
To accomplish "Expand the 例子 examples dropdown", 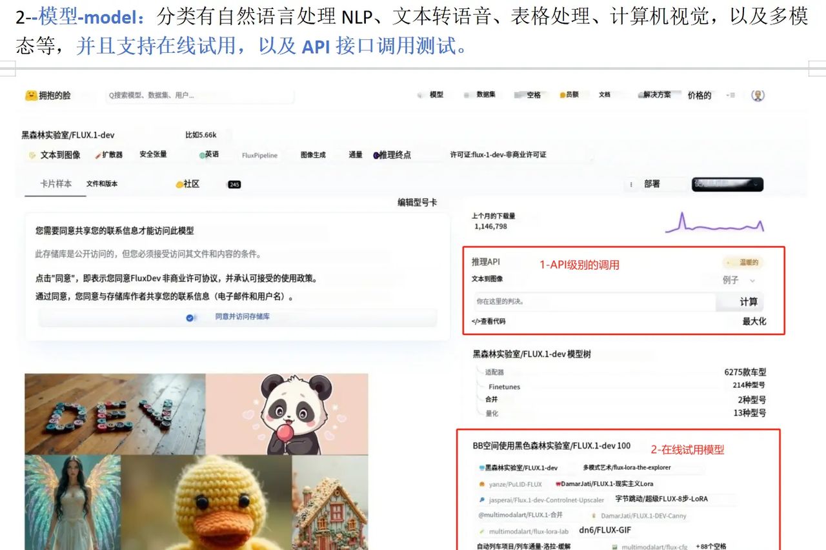I will [x=739, y=280].
